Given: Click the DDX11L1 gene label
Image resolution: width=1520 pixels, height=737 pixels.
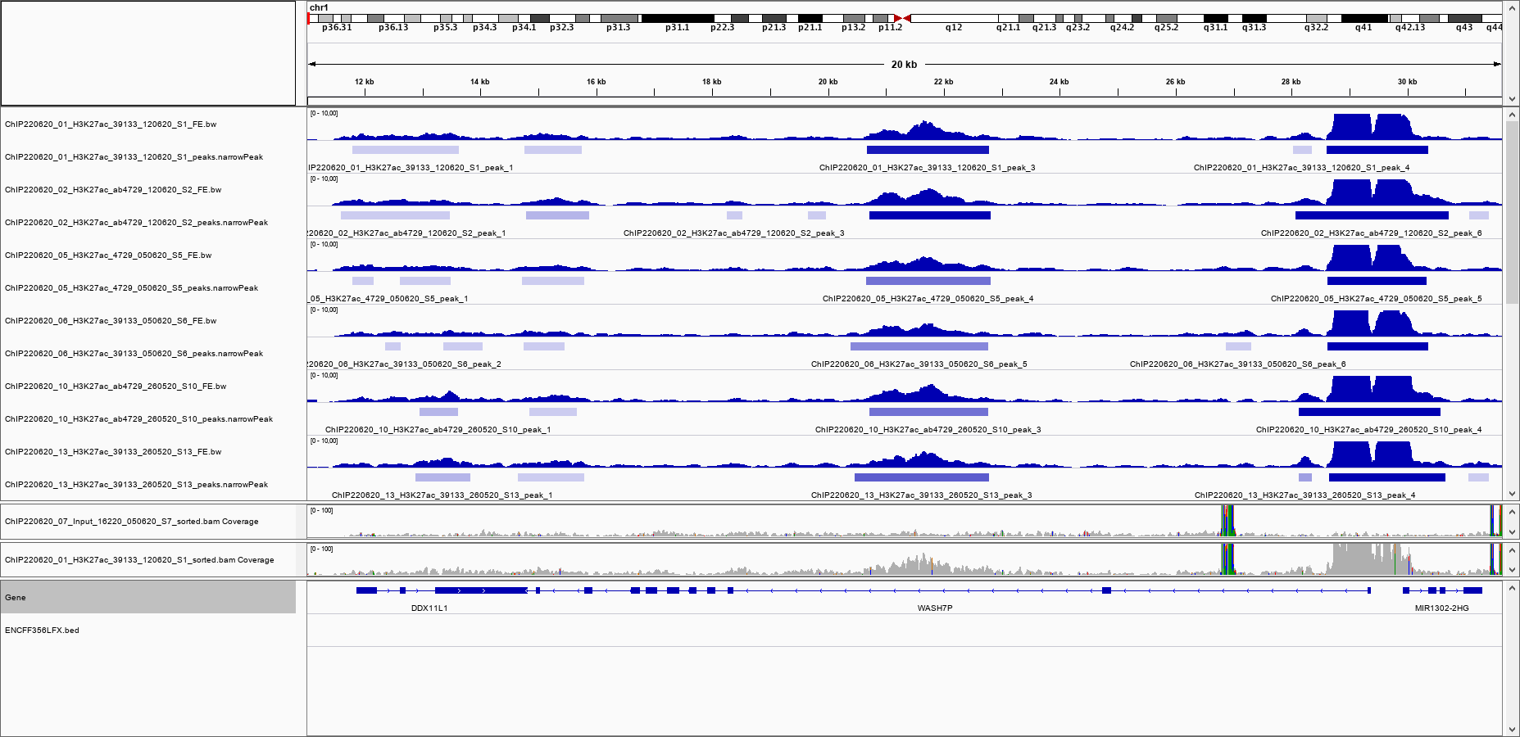Looking at the screenshot, I should [429, 608].
